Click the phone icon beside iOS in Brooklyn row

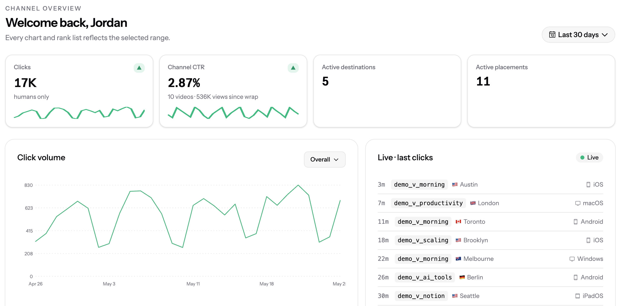pos(588,240)
